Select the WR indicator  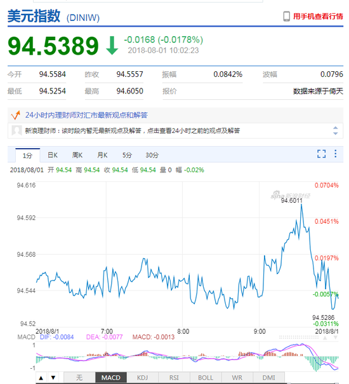point(237,378)
